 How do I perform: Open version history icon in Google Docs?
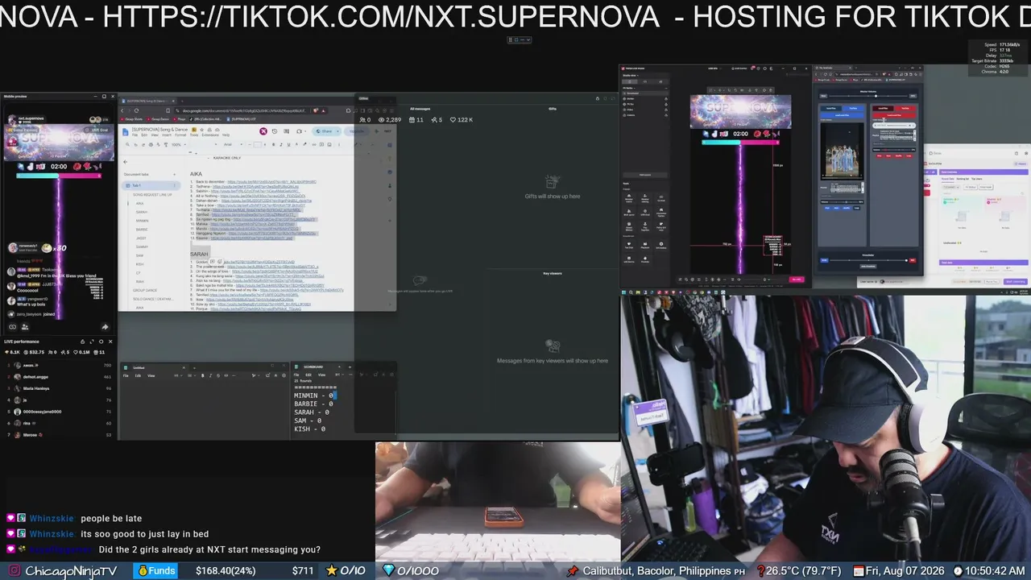[x=275, y=131]
